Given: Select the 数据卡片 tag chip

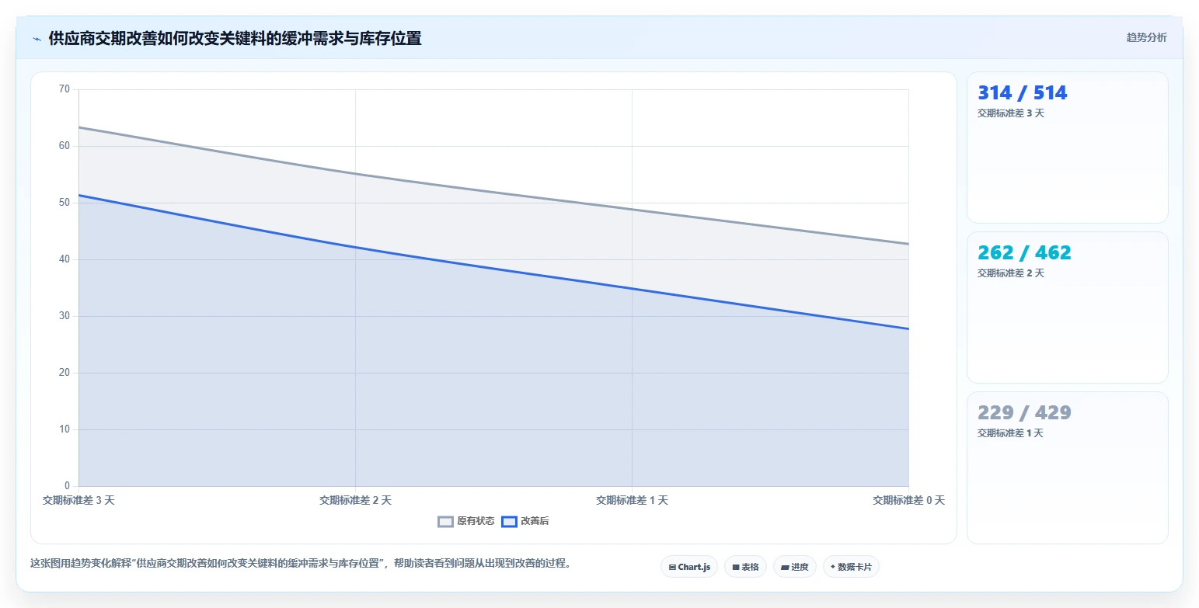Looking at the screenshot, I should (851, 567).
